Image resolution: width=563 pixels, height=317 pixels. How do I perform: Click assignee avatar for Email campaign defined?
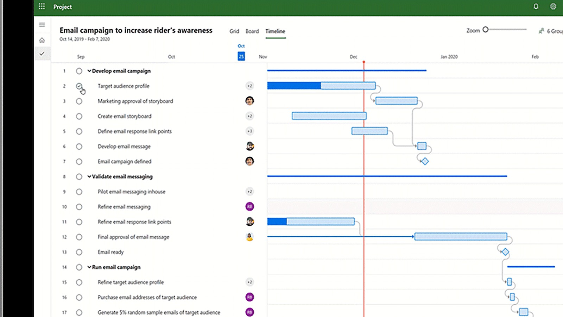point(249,161)
